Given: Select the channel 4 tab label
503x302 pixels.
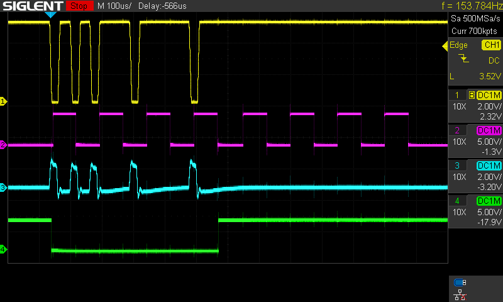Looking at the screenshot, I should click(457, 201).
